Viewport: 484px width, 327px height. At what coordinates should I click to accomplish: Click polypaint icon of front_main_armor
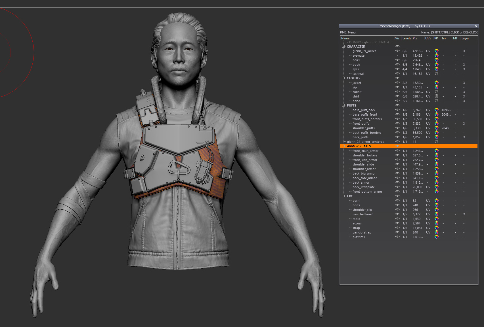click(x=437, y=151)
